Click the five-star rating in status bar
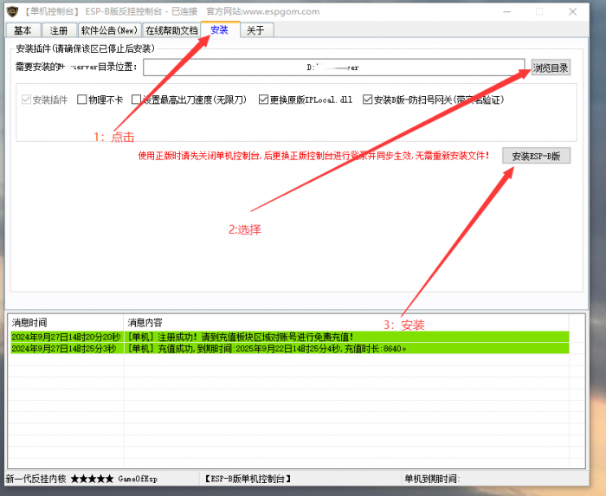 click(91, 479)
